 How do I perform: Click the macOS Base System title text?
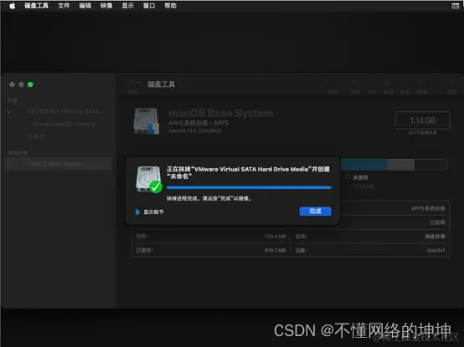(221, 113)
